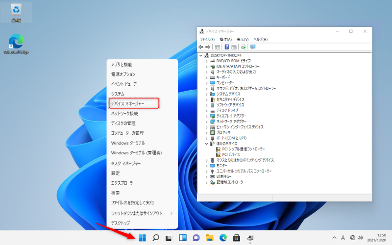Viewport: 392px width, 245px height.
Task: Choose システム in the context menu
Action: (142, 94)
